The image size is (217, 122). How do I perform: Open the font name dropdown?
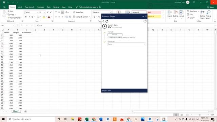pos(38,13)
